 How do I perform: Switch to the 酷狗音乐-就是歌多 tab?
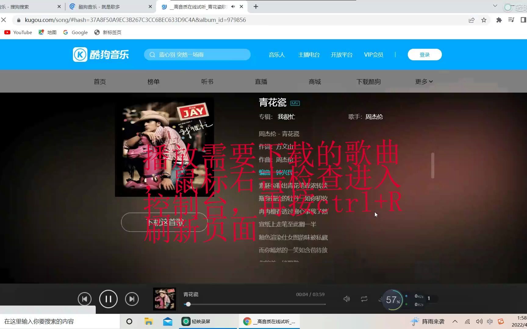point(110,6)
